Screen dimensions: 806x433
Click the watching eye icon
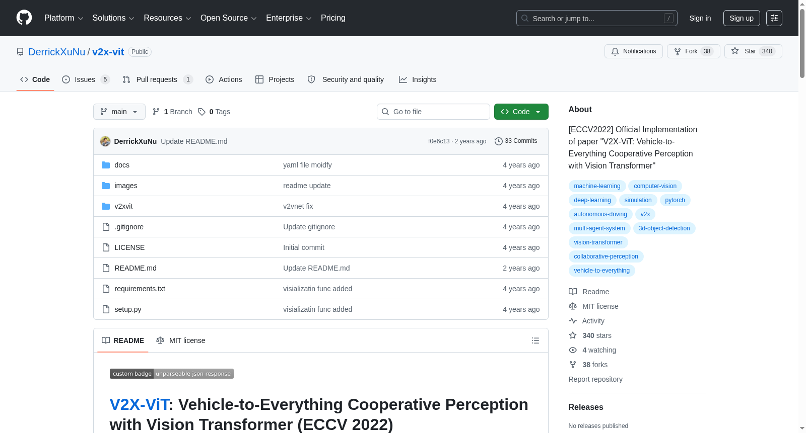point(573,350)
